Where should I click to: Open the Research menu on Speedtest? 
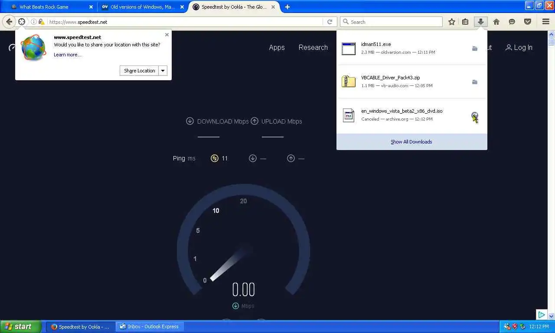(313, 48)
